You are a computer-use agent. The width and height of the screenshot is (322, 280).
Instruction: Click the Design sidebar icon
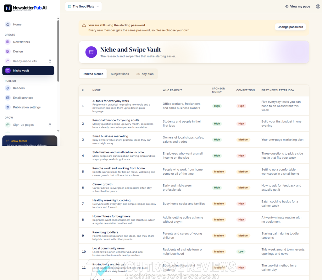pyautogui.click(x=8, y=51)
